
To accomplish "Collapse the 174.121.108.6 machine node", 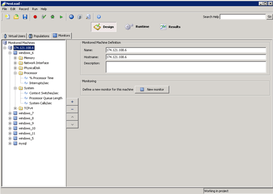I will click(5, 47).
